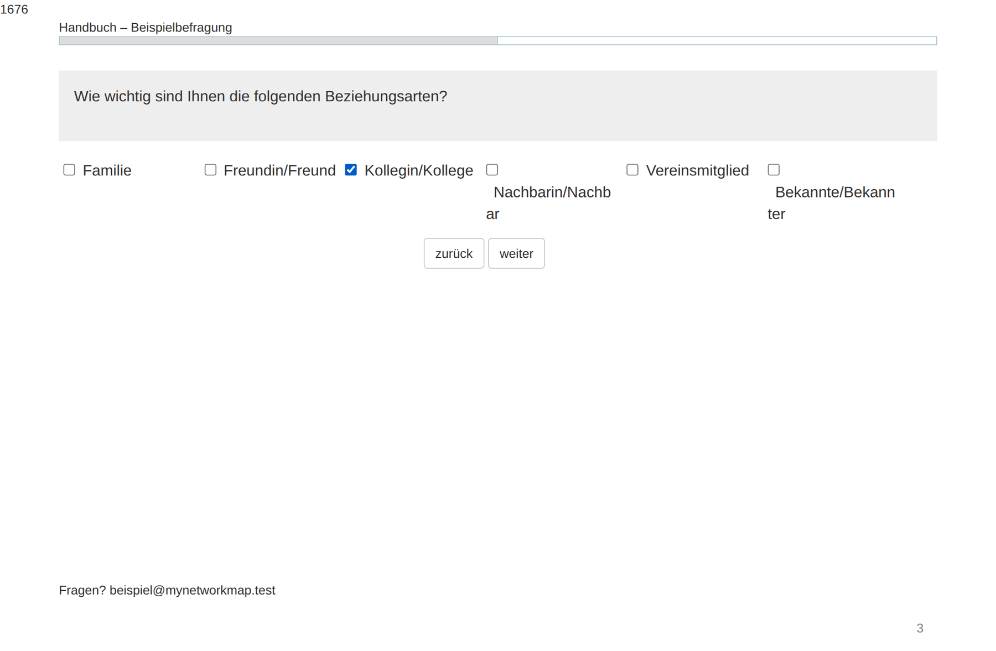Image resolution: width=996 pixels, height=651 pixels.
Task: Enable the Nachbarin/Nachbar checkbox
Action: click(x=492, y=170)
